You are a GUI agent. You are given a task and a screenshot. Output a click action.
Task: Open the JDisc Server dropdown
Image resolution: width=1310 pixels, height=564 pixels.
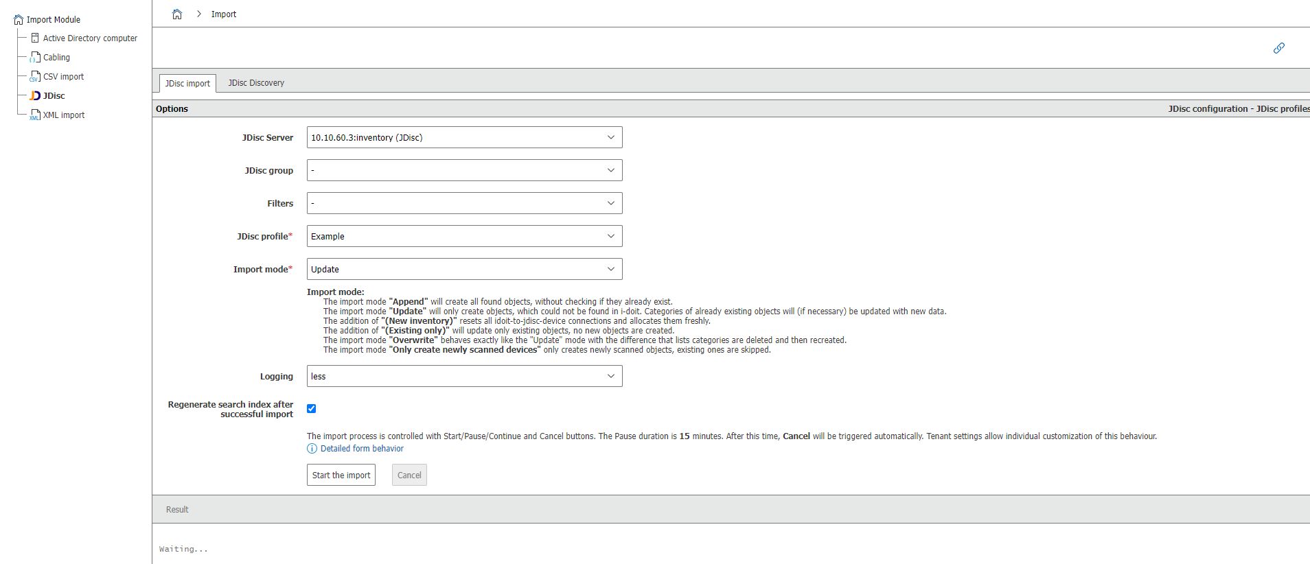[465, 137]
